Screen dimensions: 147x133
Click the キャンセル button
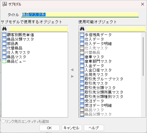72,128
